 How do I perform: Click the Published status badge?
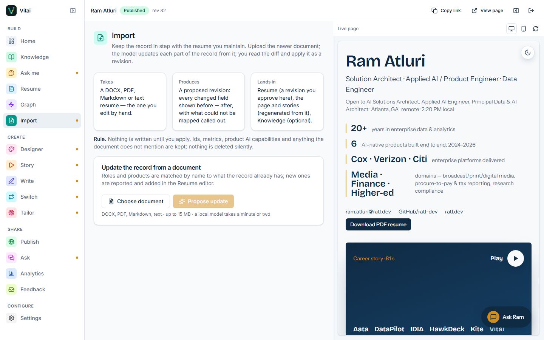coord(134,11)
